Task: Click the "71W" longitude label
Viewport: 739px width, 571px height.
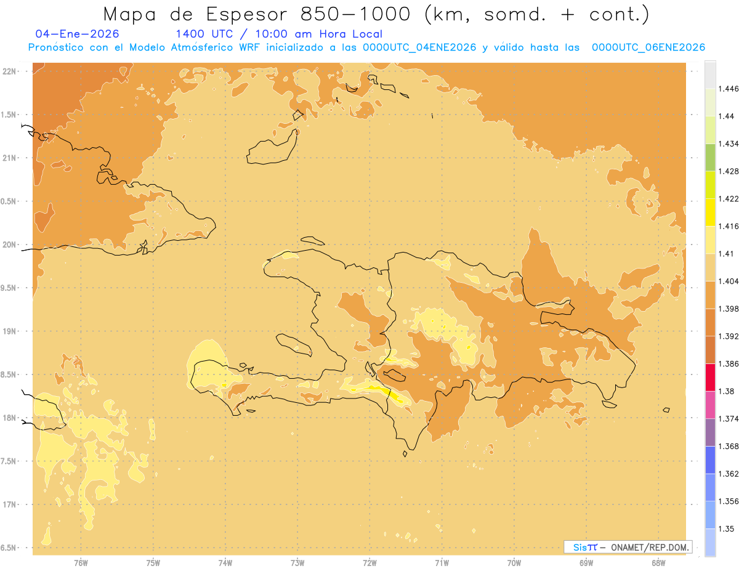Action: [442, 563]
